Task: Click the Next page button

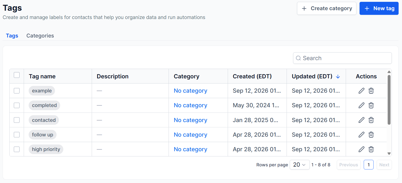Action: coord(384,165)
